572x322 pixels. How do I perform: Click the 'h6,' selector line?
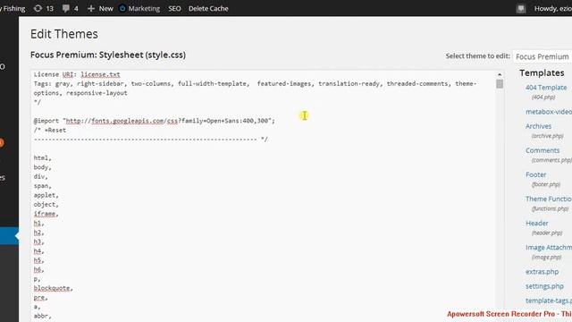coord(38,270)
